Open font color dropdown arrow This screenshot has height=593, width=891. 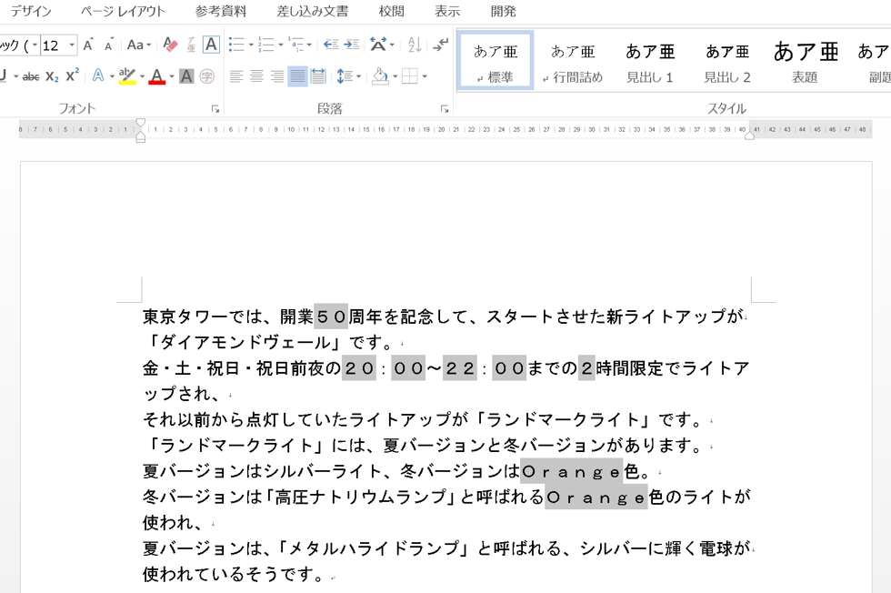pyautogui.click(x=171, y=75)
